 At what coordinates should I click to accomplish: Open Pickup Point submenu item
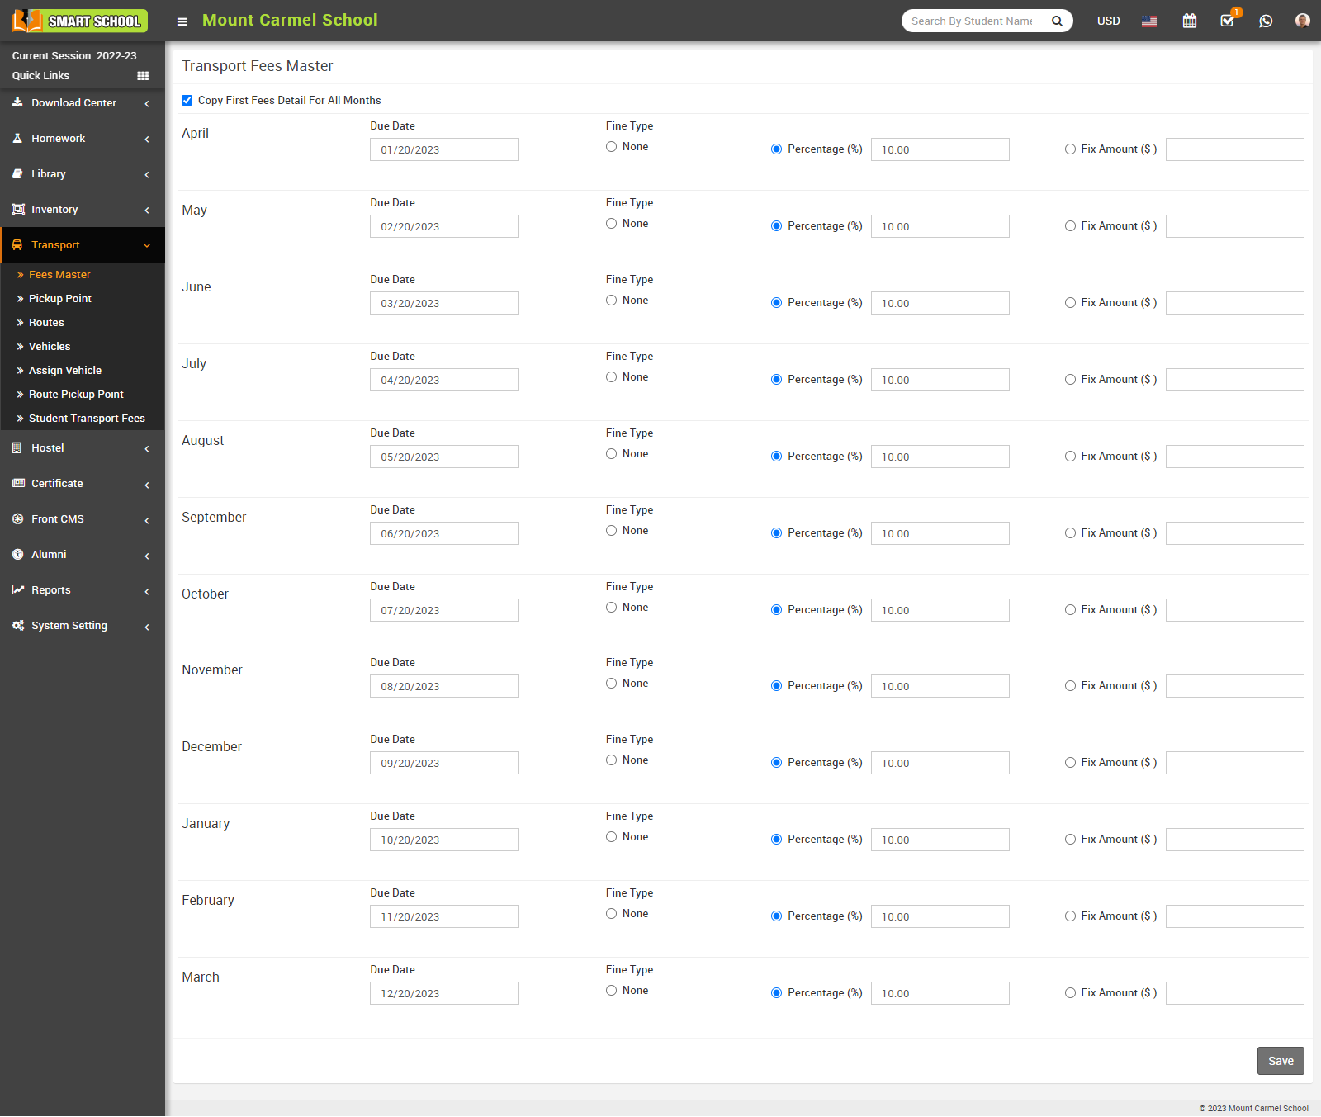pyautogui.click(x=59, y=299)
